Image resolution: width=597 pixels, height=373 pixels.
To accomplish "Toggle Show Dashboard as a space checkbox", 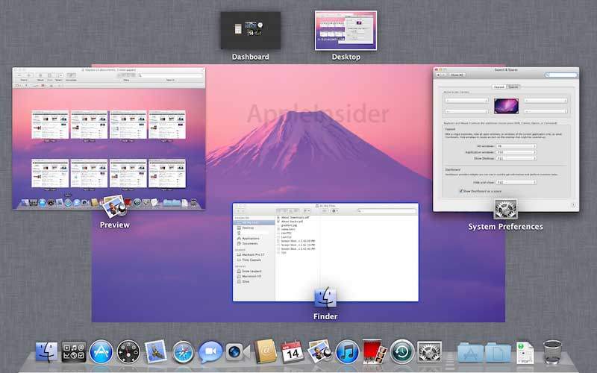I will (460, 191).
